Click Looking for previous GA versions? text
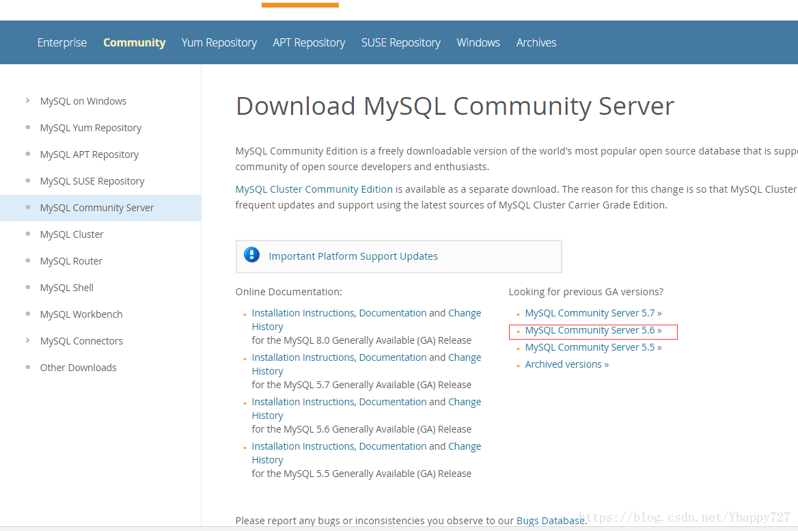798x531 pixels. (x=586, y=292)
